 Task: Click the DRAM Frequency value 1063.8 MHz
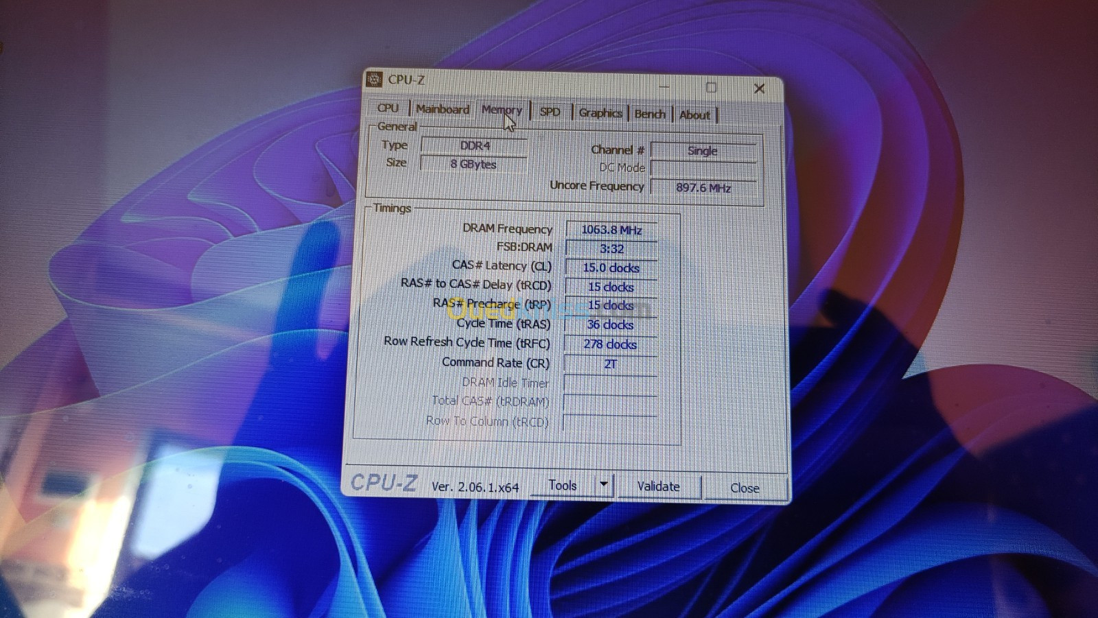click(x=611, y=230)
